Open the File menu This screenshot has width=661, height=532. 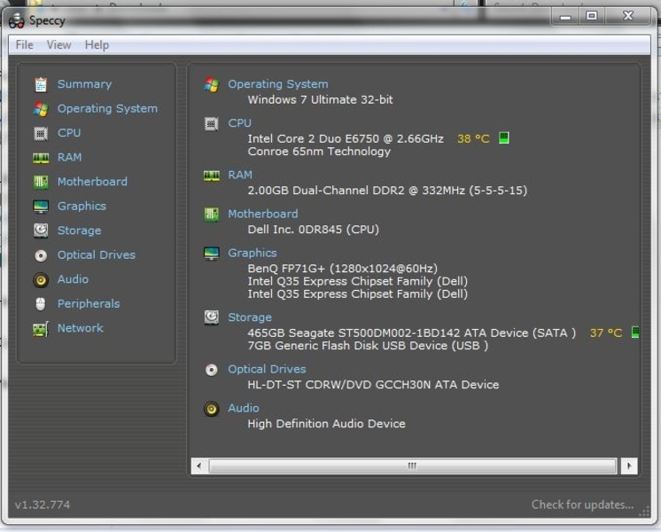[x=25, y=44]
